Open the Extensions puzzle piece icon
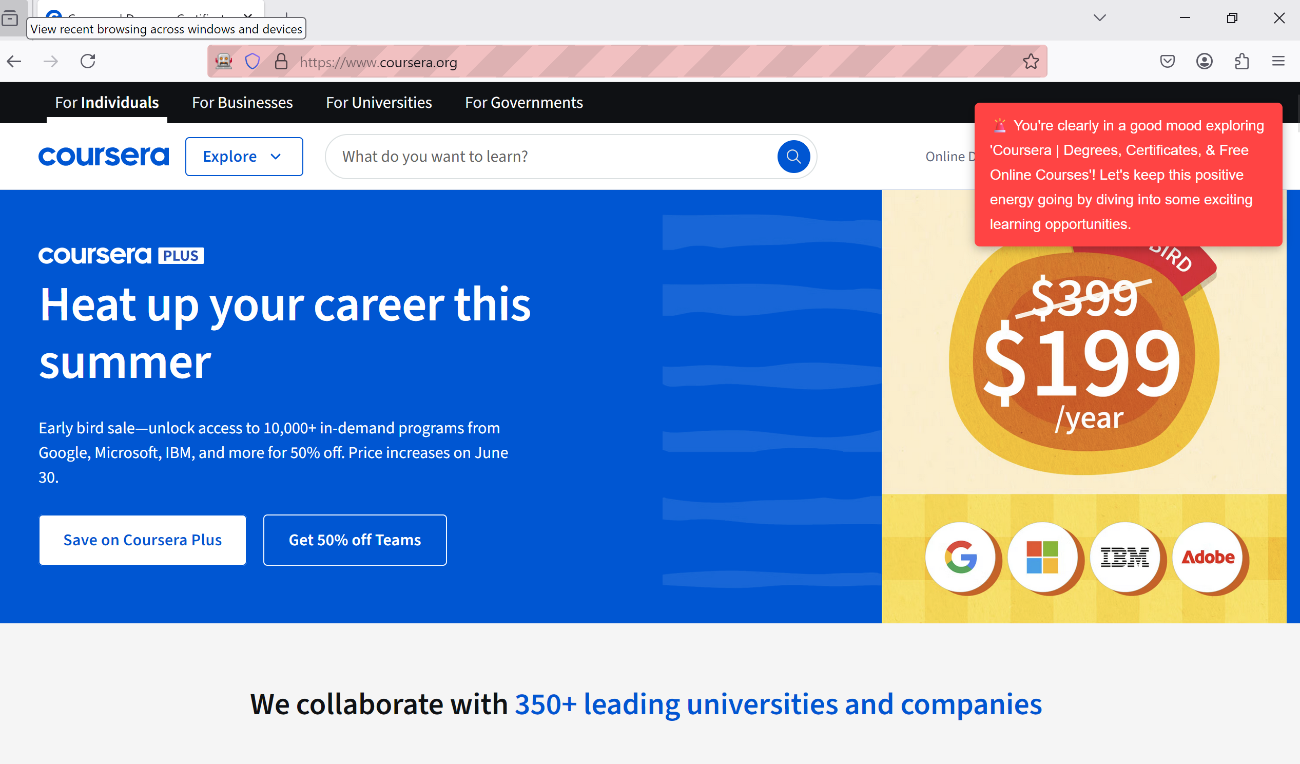The image size is (1300, 764). [1241, 62]
